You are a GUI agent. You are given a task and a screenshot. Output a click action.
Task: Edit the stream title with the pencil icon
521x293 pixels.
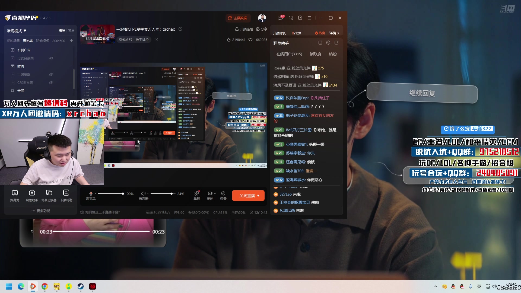(x=180, y=29)
